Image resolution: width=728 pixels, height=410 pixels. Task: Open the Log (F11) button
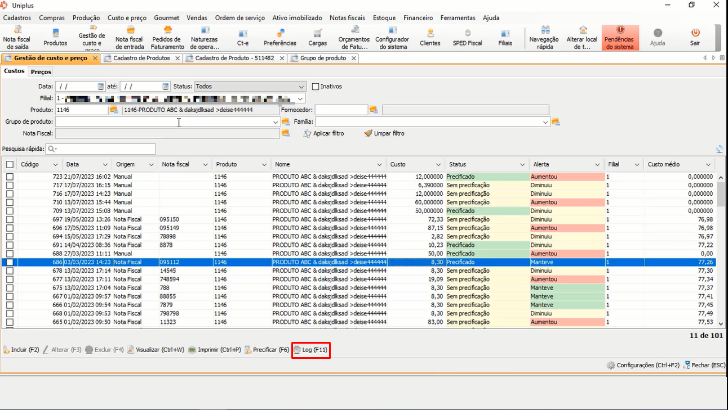coord(310,350)
